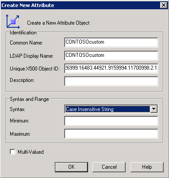
Task: Click the attribute object icon
Action: (13, 22)
